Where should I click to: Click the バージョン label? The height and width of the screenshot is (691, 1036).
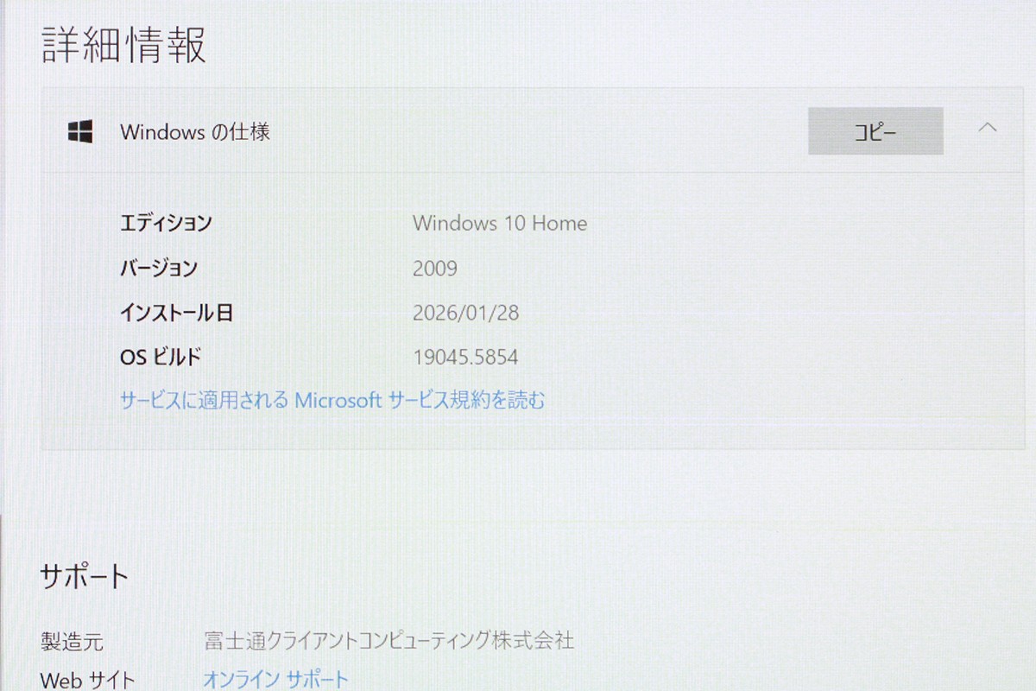click(159, 268)
